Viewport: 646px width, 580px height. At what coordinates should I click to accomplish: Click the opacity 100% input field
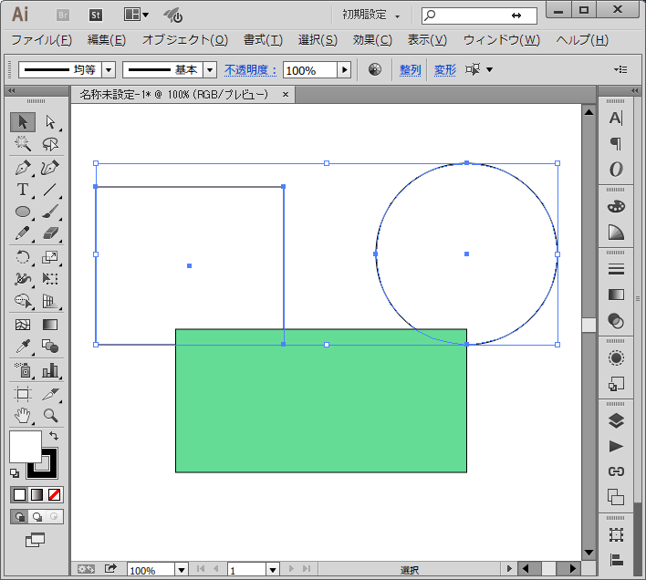[x=310, y=70]
